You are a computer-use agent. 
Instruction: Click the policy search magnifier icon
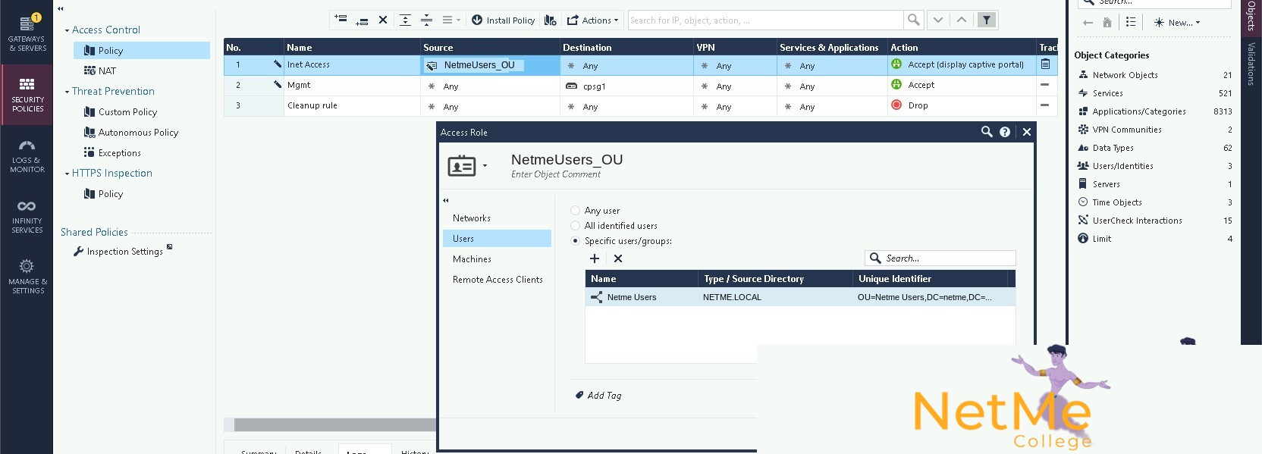pyautogui.click(x=913, y=20)
